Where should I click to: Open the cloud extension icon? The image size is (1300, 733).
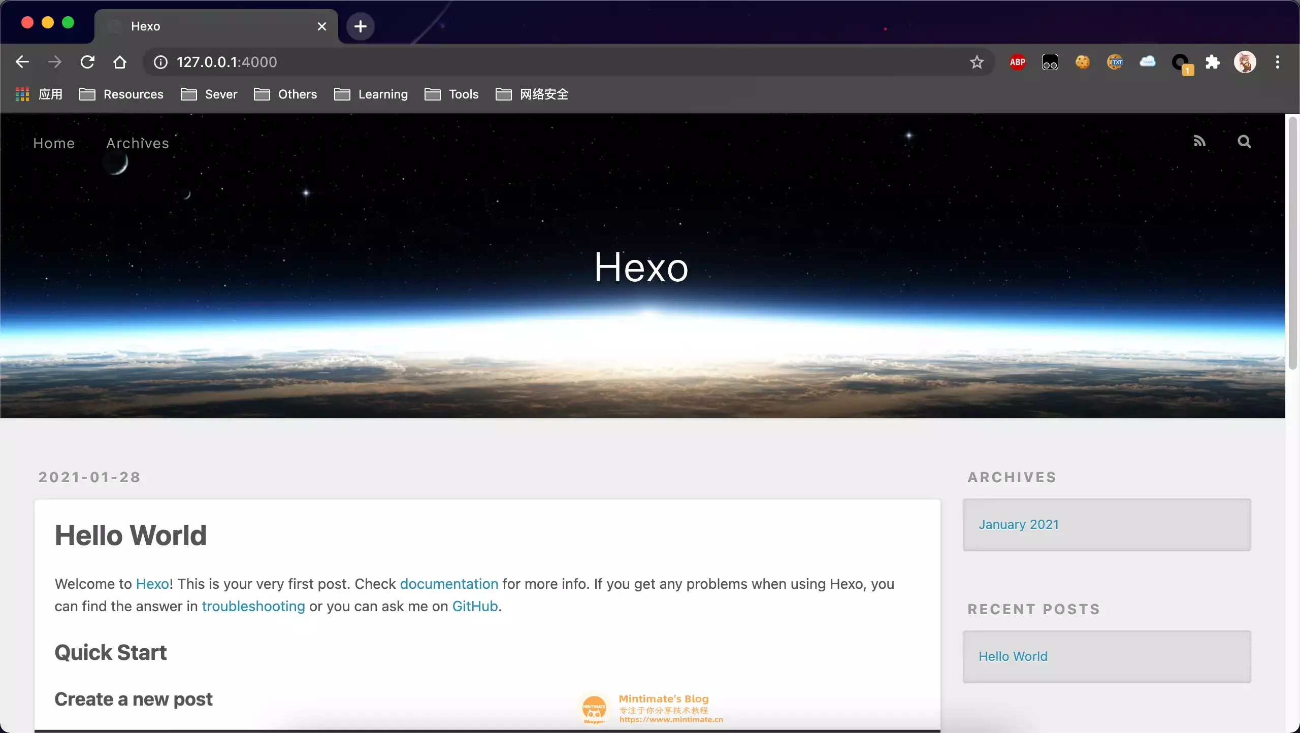[1148, 62]
